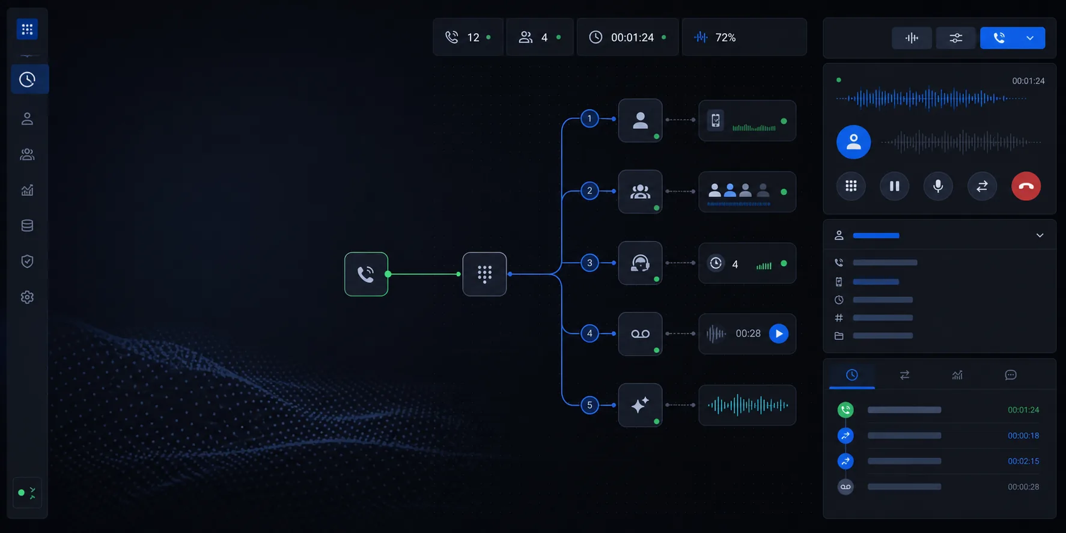Select the incoming call start node
1066x533 pixels.
[x=366, y=274]
